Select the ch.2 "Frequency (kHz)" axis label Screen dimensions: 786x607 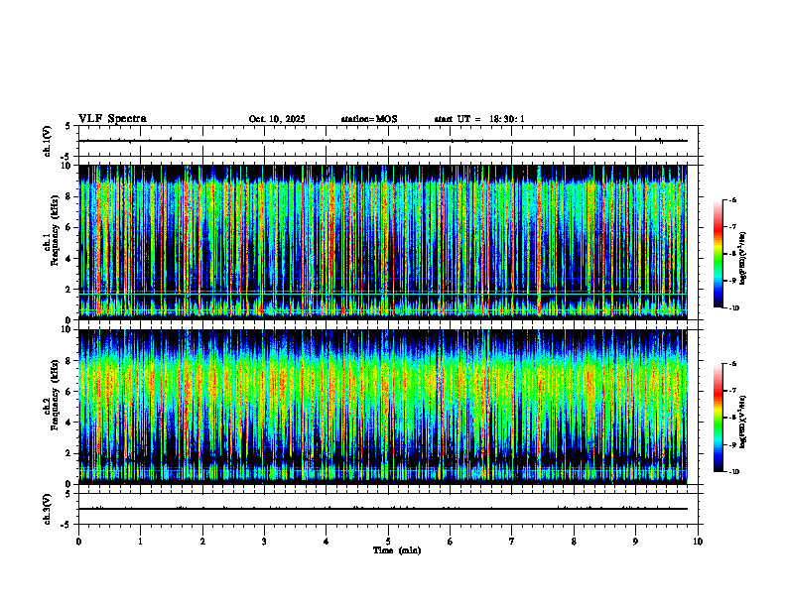coord(55,394)
